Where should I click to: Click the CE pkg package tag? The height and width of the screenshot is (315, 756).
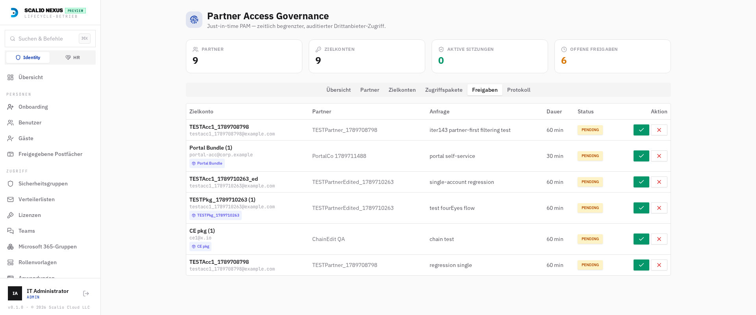(200, 246)
